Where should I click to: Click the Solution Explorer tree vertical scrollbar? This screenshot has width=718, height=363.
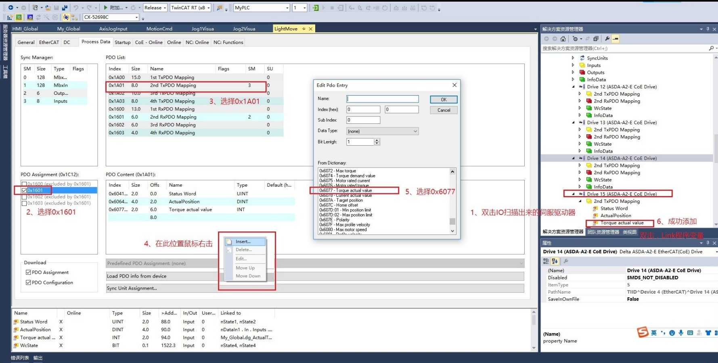pos(715,140)
